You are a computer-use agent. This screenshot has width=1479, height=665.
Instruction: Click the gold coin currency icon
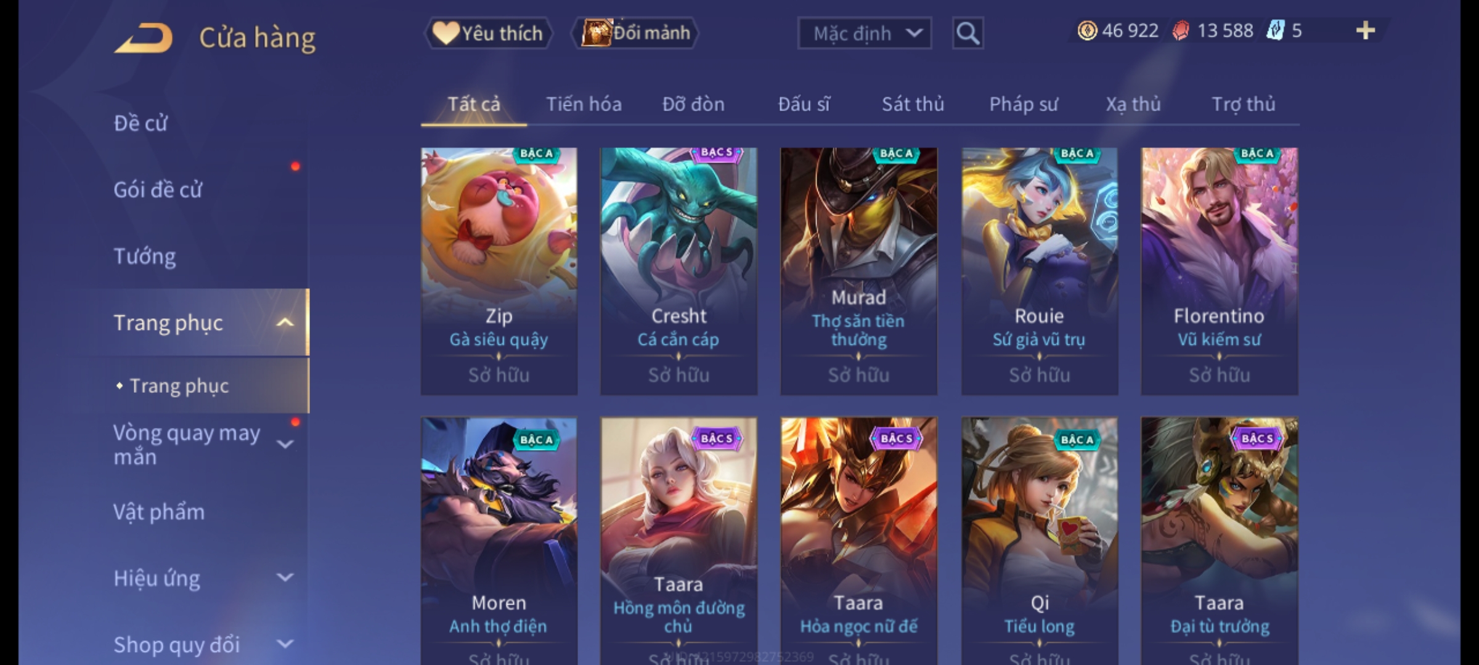pos(1087,31)
